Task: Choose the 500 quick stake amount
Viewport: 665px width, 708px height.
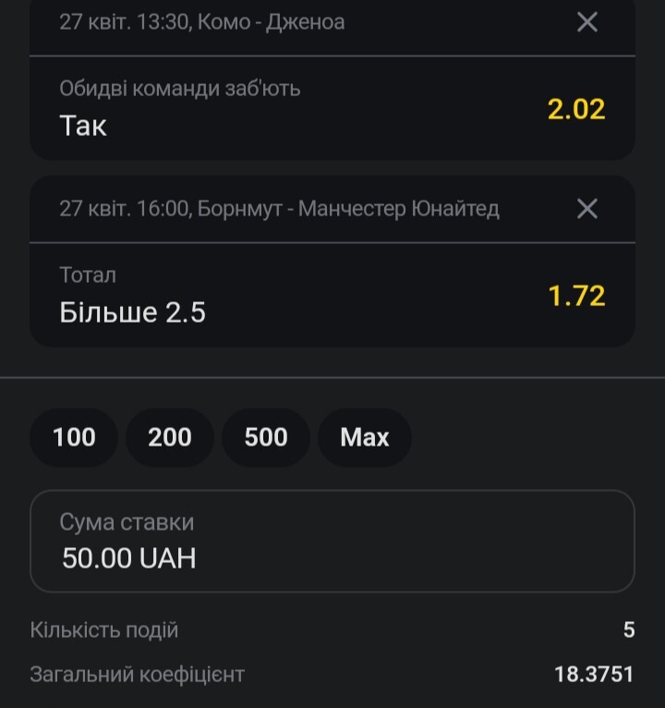Action: pyautogui.click(x=266, y=437)
